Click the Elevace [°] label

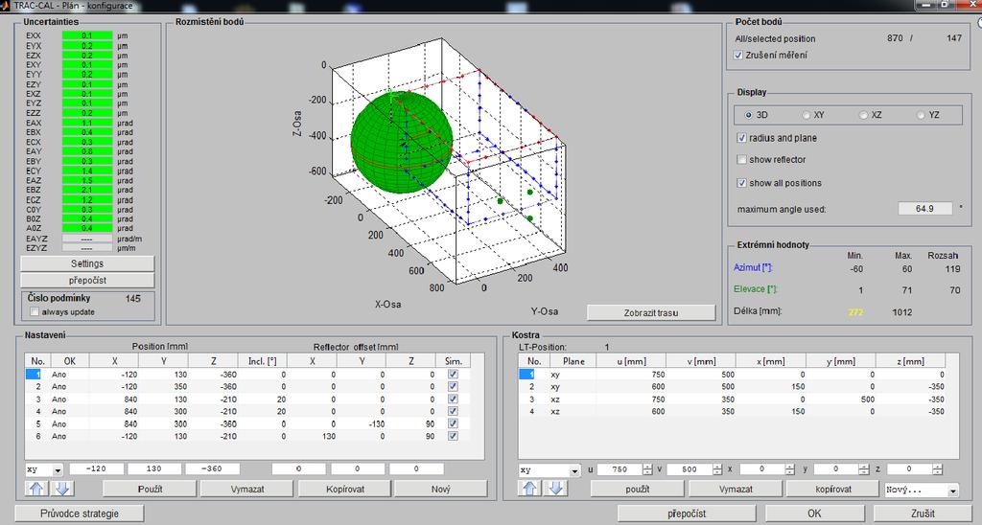(x=754, y=289)
